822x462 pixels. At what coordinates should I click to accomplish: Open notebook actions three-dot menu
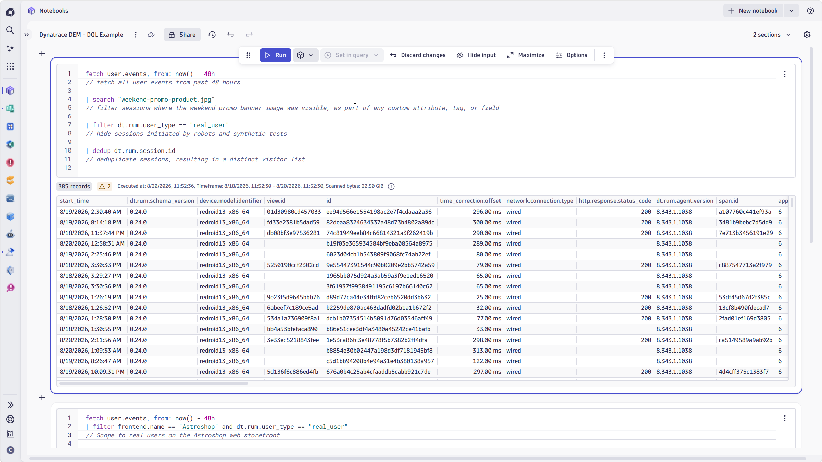click(x=136, y=35)
